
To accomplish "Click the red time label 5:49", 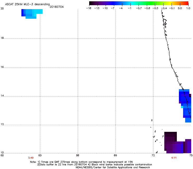I will (x=31, y=158).
